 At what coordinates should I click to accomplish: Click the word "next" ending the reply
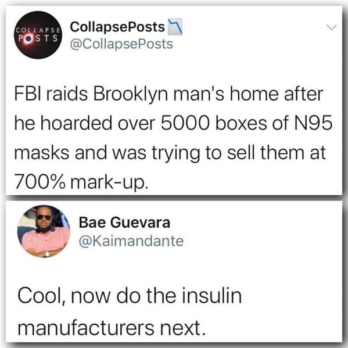pos(182,328)
